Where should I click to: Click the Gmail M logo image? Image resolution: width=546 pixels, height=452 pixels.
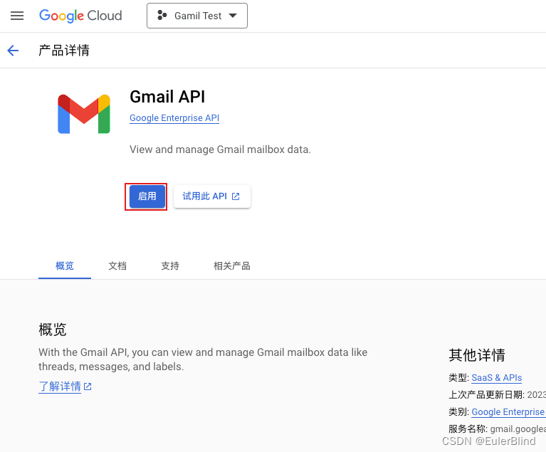click(x=84, y=114)
